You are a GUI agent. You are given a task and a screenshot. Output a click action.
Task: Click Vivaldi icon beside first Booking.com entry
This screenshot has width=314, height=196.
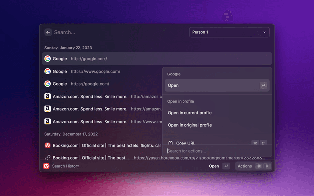click(47, 146)
